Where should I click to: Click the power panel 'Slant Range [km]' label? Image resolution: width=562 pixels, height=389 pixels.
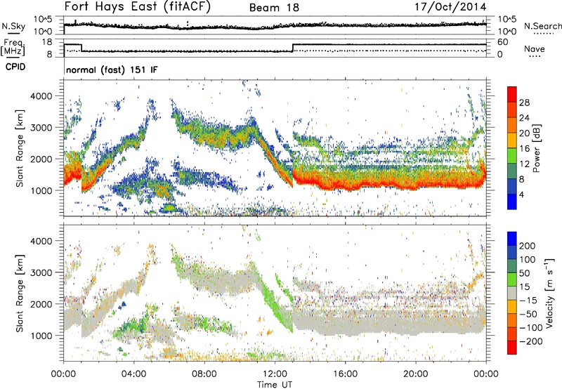click(20, 148)
